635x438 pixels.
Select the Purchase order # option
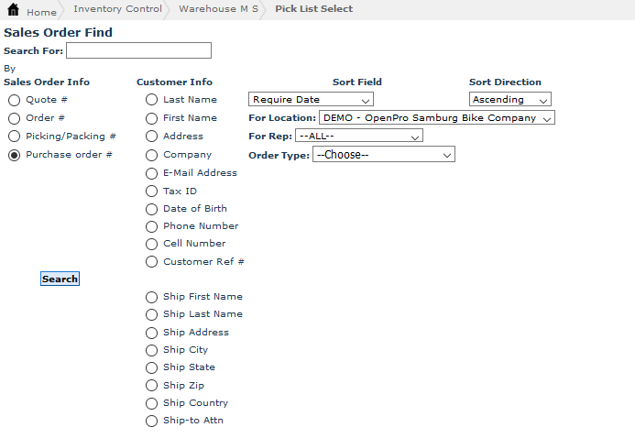(14, 156)
